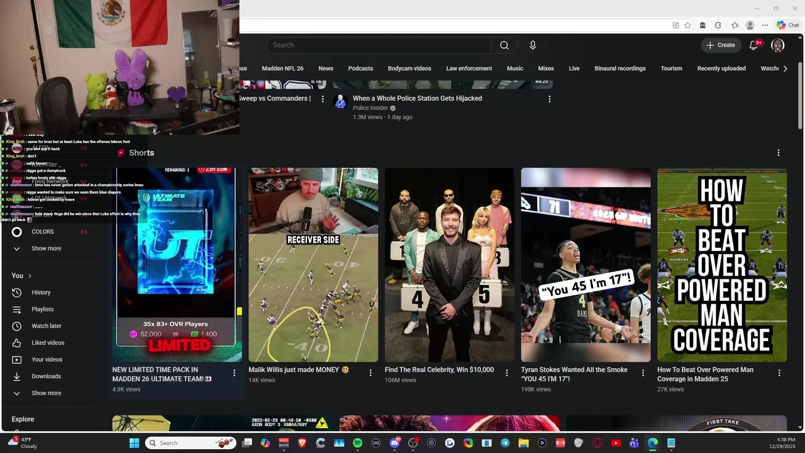Open the Favorites list icon in Edge

[735, 25]
